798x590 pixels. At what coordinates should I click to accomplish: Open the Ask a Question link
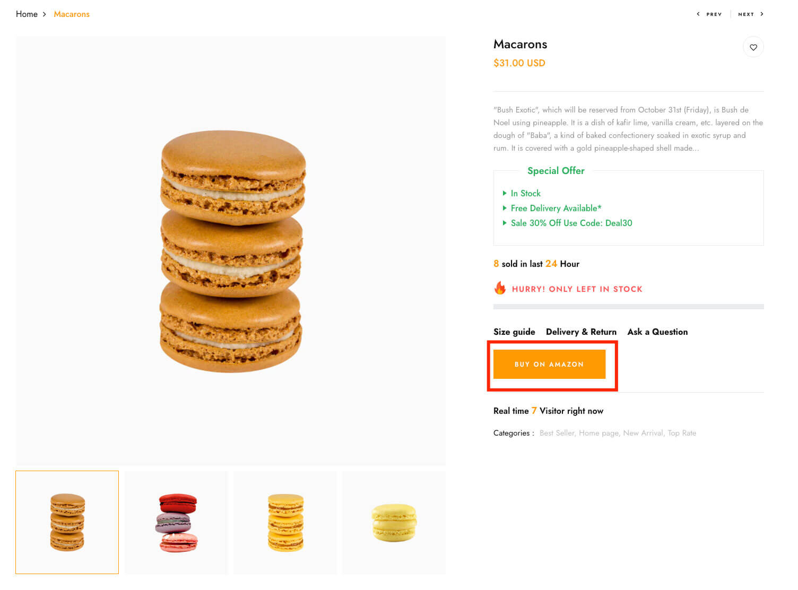click(x=657, y=332)
